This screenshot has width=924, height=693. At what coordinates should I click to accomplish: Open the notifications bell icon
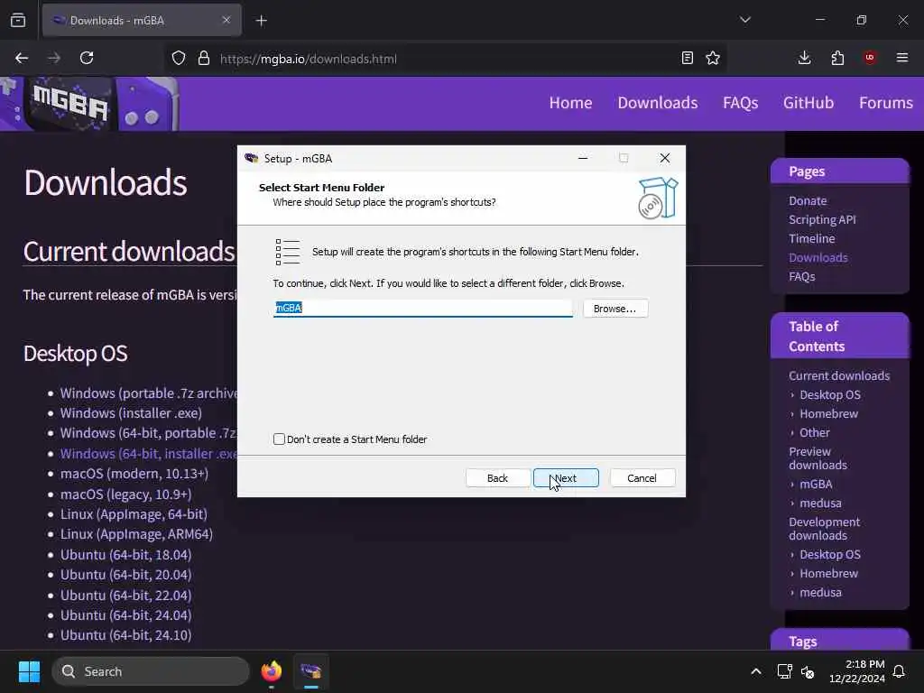click(900, 671)
